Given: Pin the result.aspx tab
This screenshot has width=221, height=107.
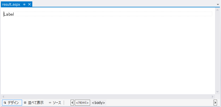Looking at the screenshot, I should pyautogui.click(x=24, y=5).
